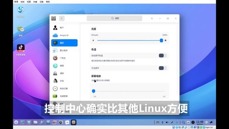Open the 帐户 (Accounts) settings section
The image size is (229, 129).
64,28
